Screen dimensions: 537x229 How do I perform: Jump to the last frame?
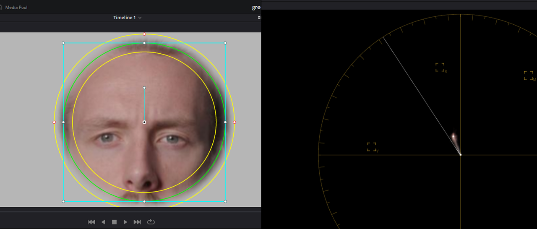[137, 222]
